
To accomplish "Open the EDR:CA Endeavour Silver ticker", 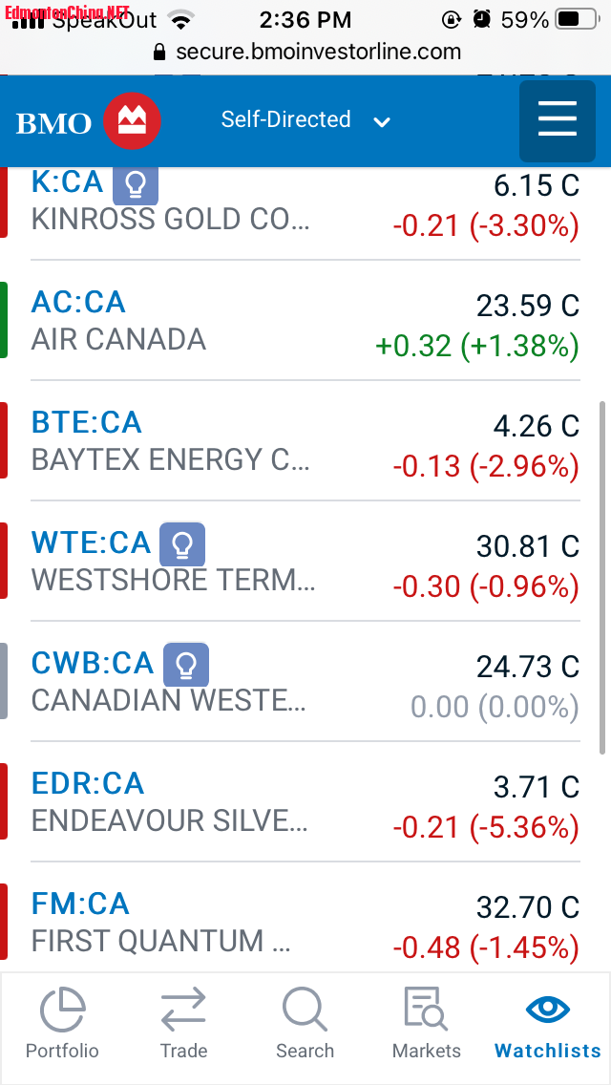I will (x=88, y=784).
